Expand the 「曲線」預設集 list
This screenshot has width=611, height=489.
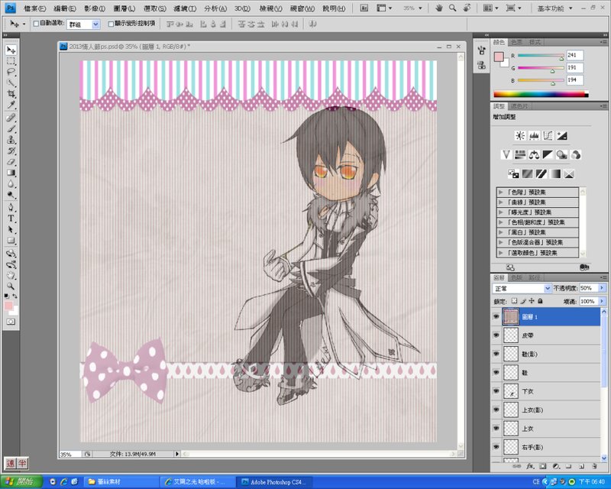501,202
